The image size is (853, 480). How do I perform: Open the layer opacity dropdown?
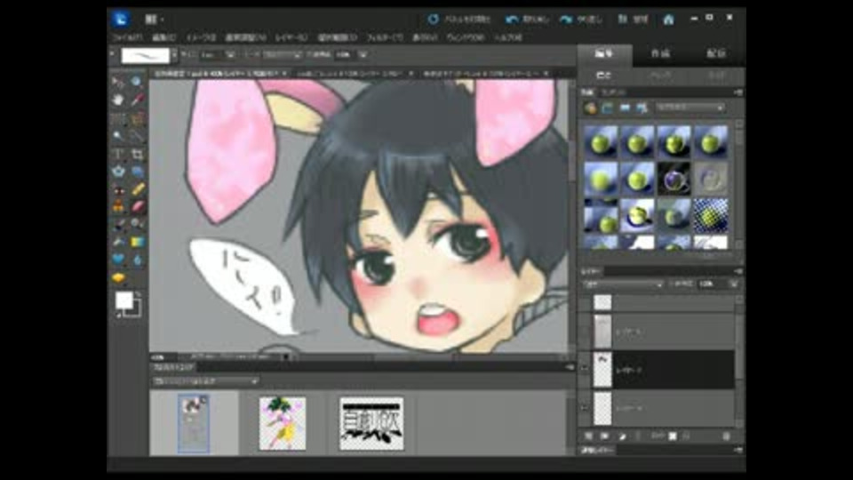(x=733, y=284)
